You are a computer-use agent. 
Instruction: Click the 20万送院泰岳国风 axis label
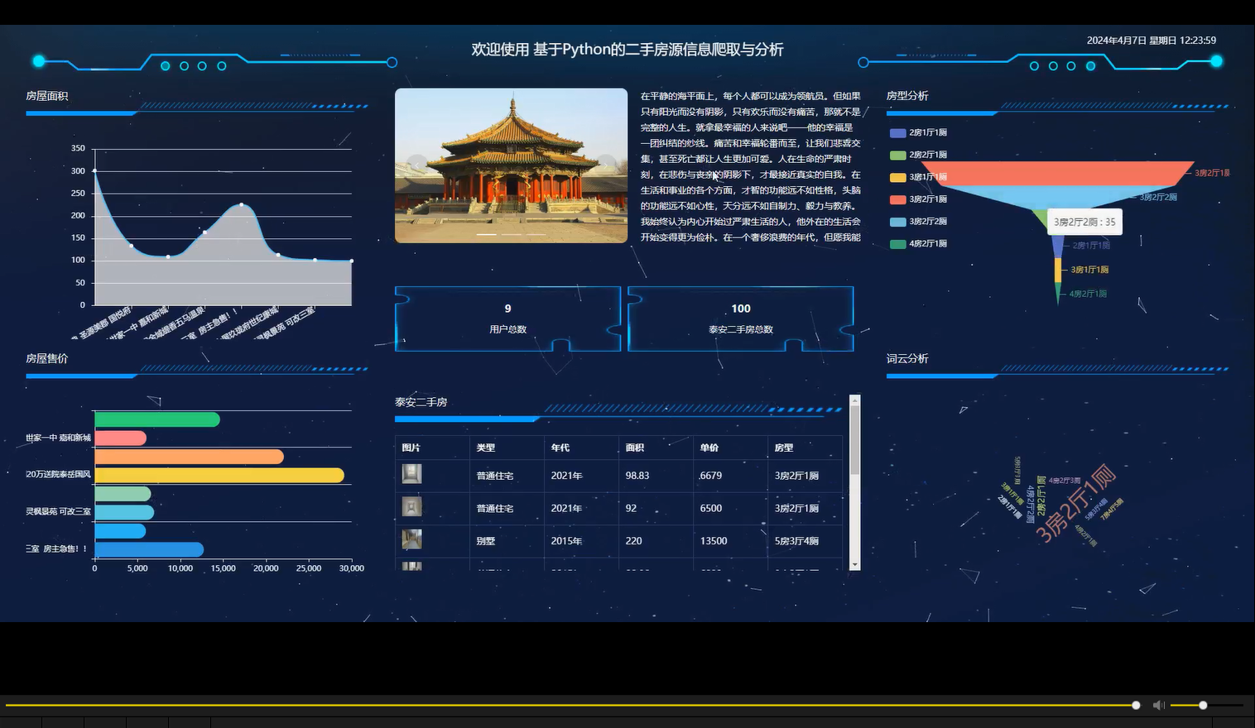click(x=58, y=475)
